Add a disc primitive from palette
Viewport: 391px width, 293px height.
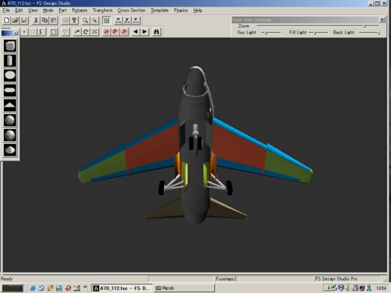pyautogui.click(x=10, y=75)
